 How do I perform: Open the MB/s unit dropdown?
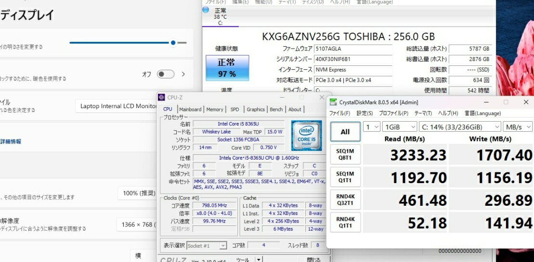pyautogui.click(x=517, y=127)
